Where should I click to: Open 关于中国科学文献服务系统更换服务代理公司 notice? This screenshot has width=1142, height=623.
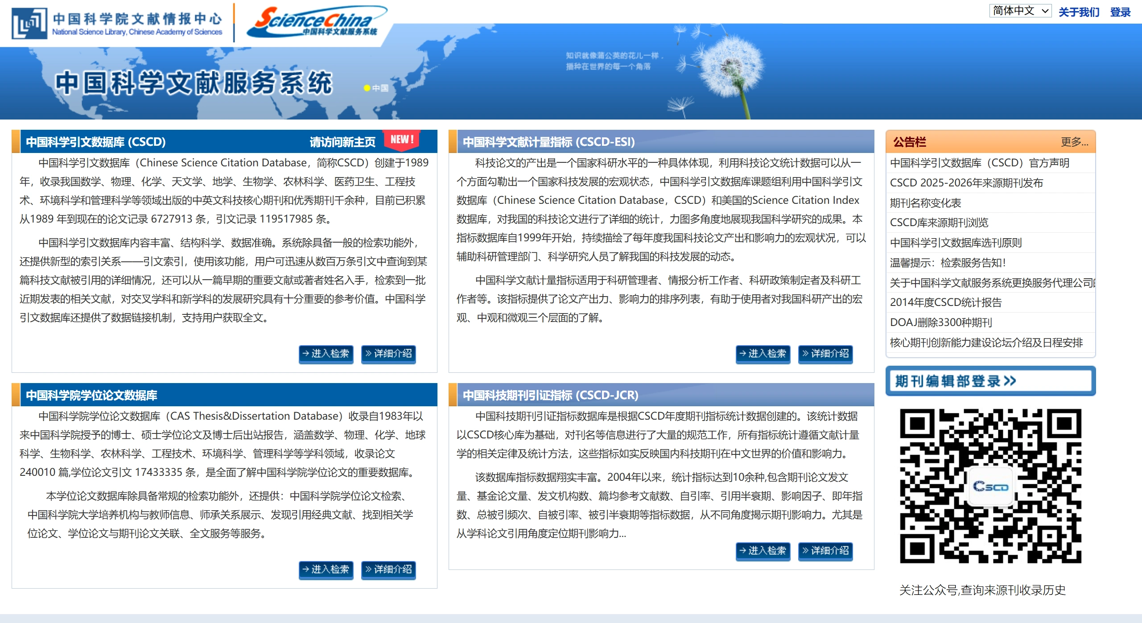click(993, 283)
